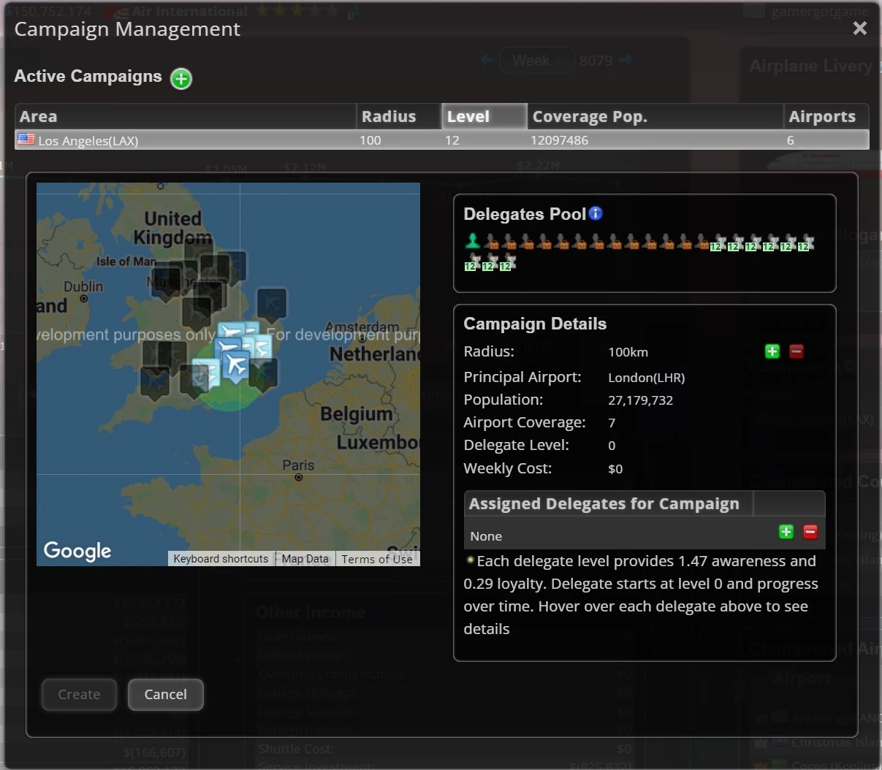Viewport: 882px width, 770px height.
Task: Click principal airport value London(LHR)
Action: (x=647, y=378)
